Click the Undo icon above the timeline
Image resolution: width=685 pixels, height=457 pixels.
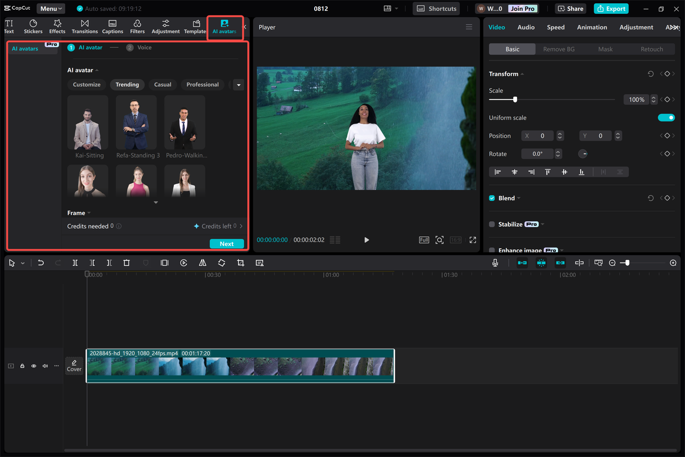[x=41, y=263]
